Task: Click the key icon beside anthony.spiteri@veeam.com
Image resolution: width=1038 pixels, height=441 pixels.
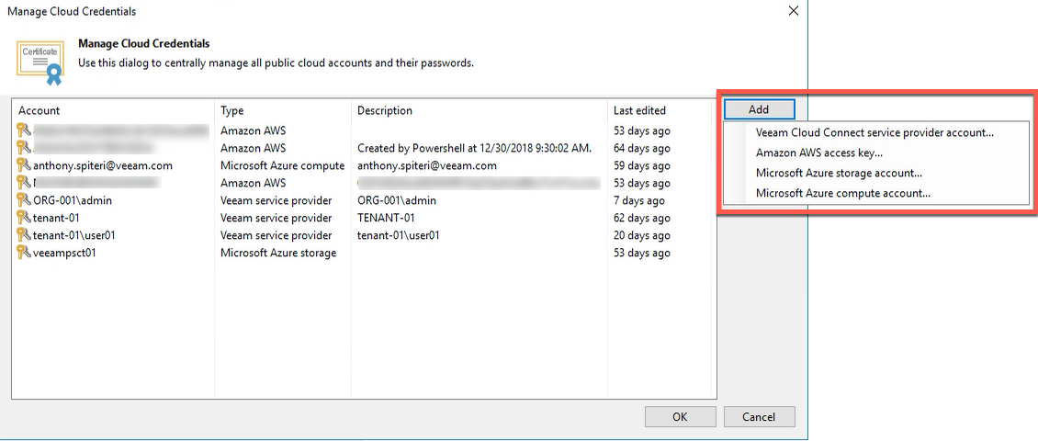Action: [24, 165]
